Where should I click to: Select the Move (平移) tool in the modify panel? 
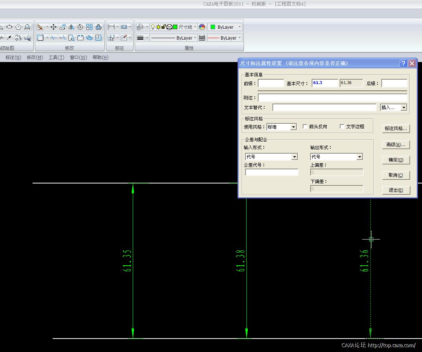point(53,27)
